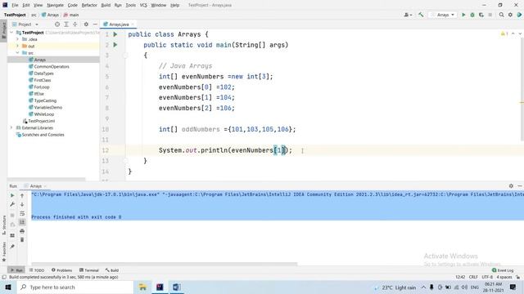Screen dimensions: 524x294
Task: Clear console with trash icon
Action: point(22,239)
